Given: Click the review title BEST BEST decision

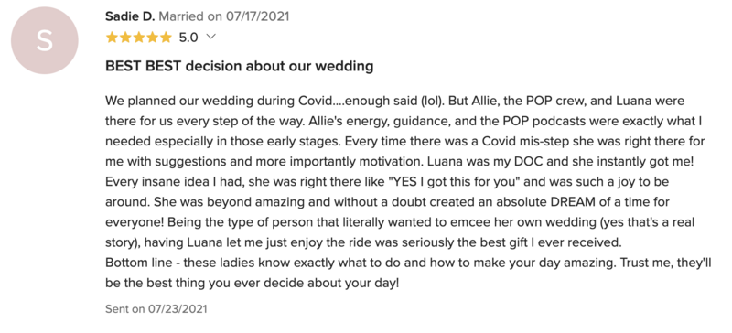Looking at the screenshot, I should pyautogui.click(x=240, y=66).
